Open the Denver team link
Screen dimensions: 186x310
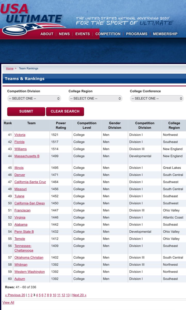[20, 175]
